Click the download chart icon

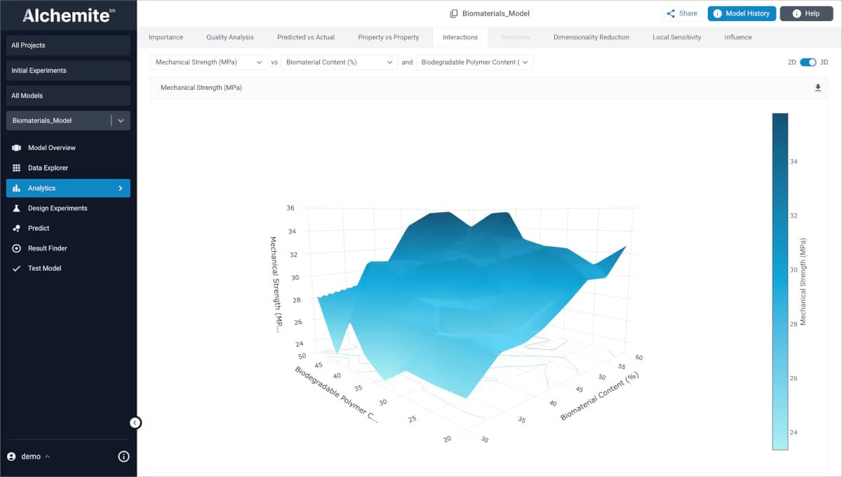pos(817,88)
